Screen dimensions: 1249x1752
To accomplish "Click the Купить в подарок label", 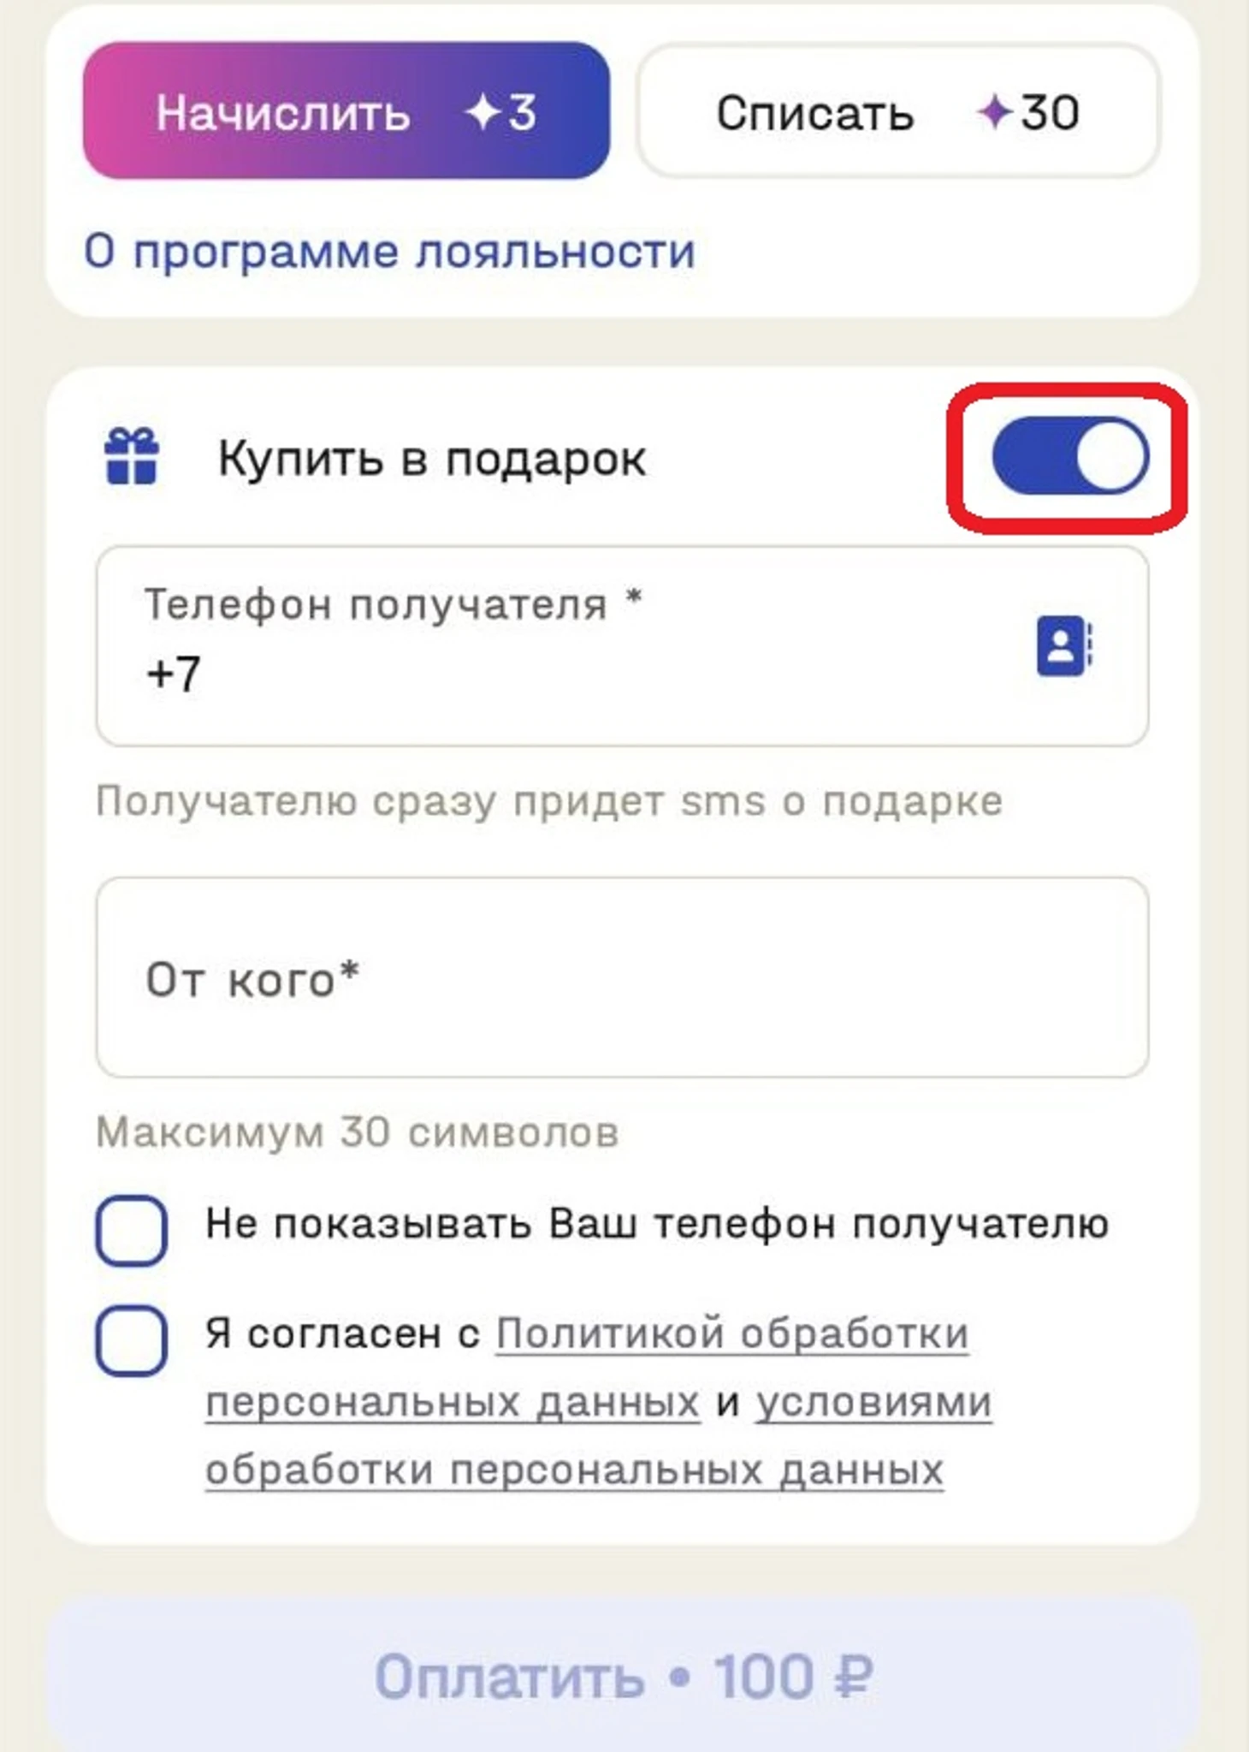I will [432, 459].
